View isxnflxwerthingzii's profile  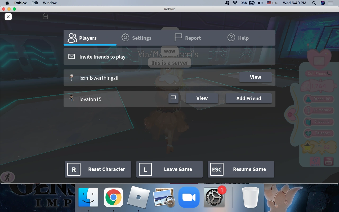tap(256, 77)
